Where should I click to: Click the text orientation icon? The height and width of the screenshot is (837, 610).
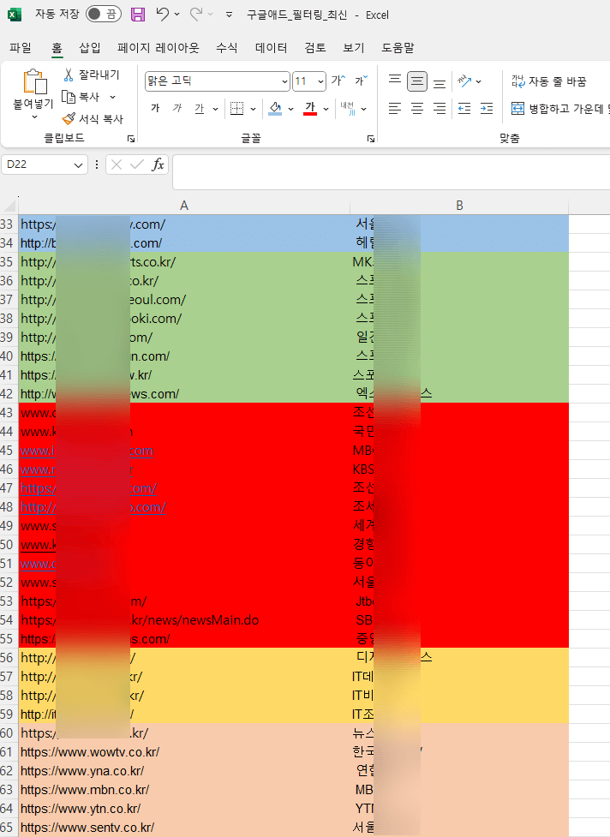pos(464,81)
